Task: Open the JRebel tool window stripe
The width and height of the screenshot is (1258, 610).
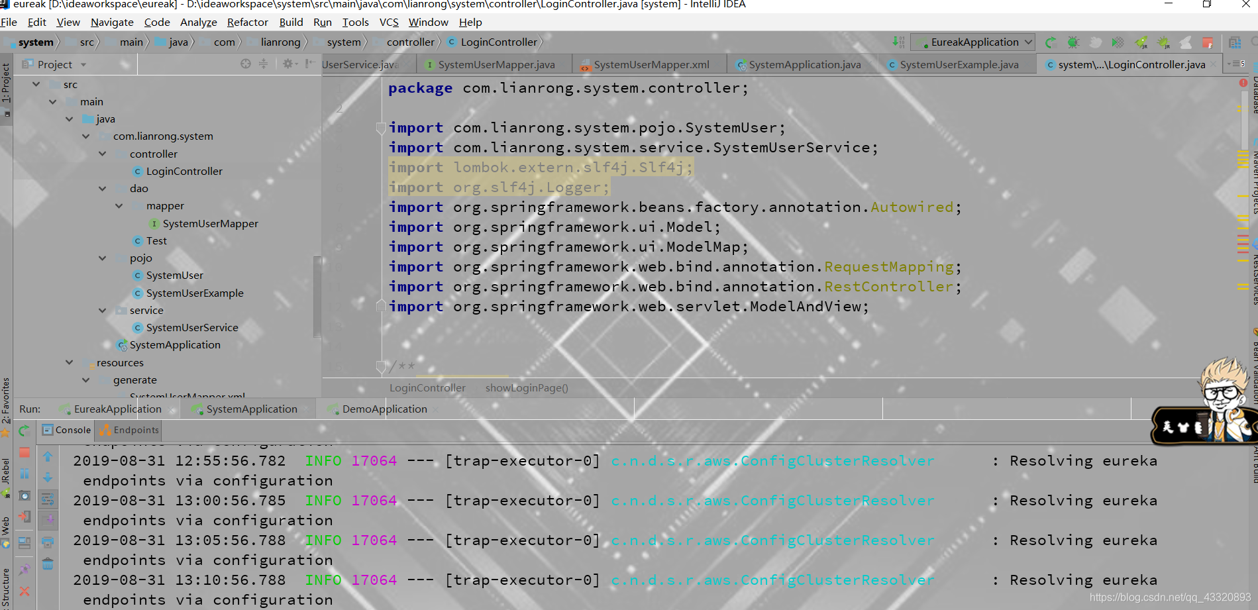Action: 6,478
